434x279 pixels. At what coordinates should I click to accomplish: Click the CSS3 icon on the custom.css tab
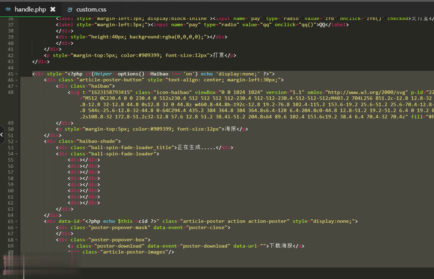pyautogui.click(x=70, y=9)
